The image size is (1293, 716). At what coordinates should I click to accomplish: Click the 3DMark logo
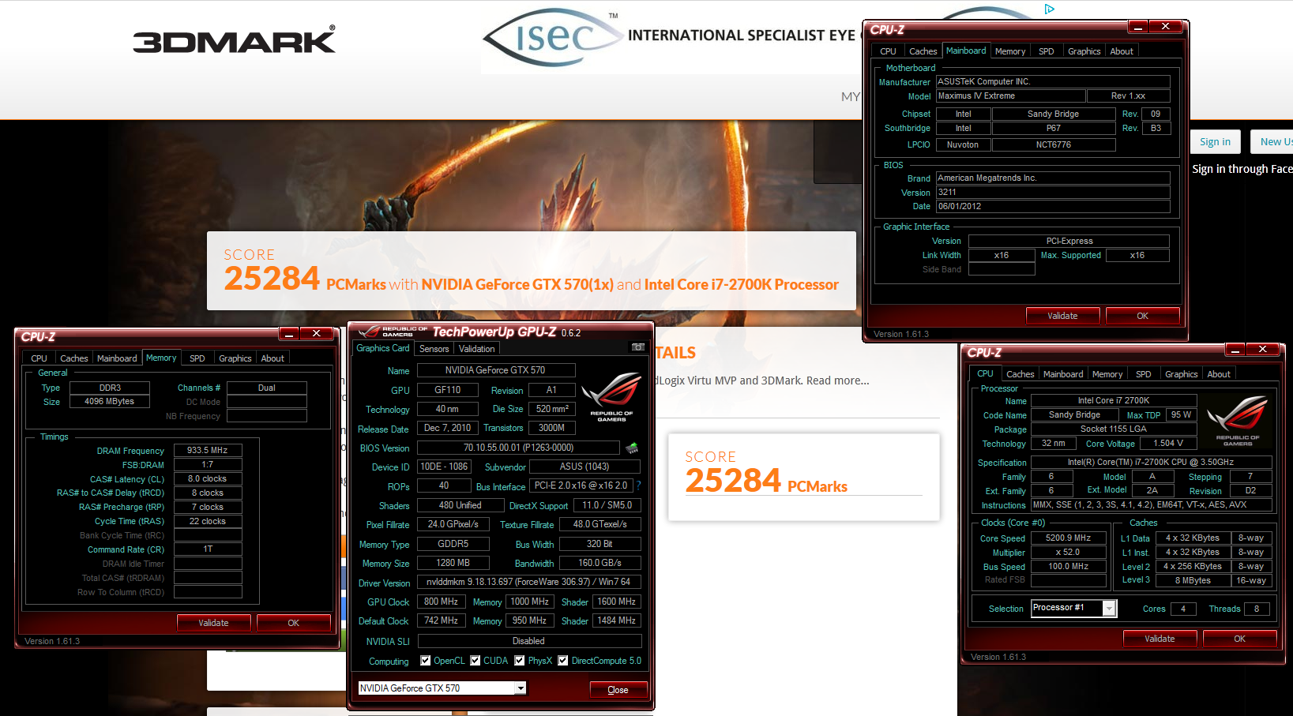[234, 39]
